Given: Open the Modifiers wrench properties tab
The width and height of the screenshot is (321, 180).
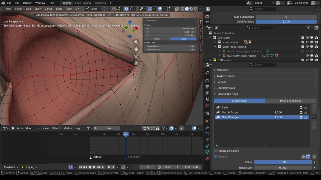Looking at the screenshot, I should [x=207, y=127].
